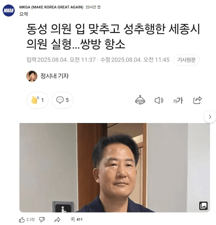The image size is (216, 225).
Task: Click the thumbs-up emoji reaction button
Action: (37, 100)
